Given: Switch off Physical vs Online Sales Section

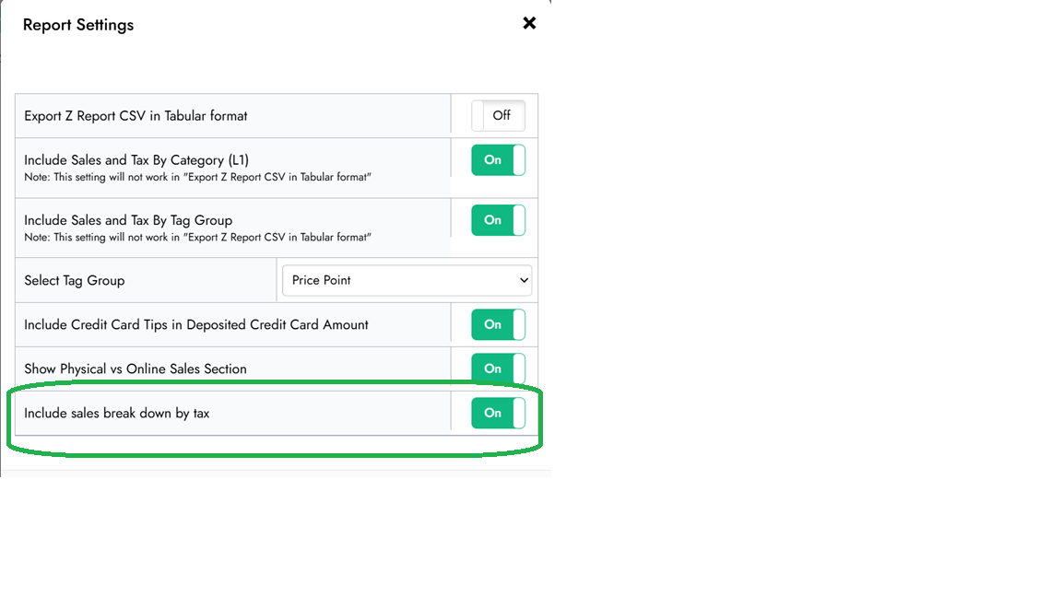Looking at the screenshot, I should (498, 369).
